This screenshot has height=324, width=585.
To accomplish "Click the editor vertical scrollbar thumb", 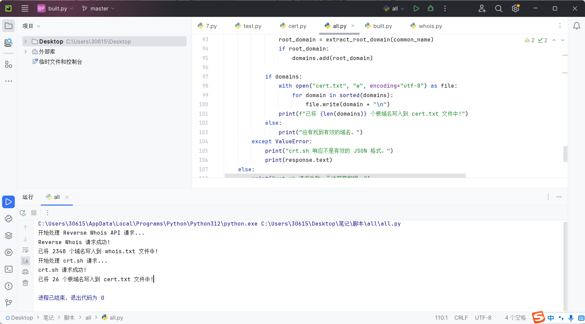I will [565, 154].
